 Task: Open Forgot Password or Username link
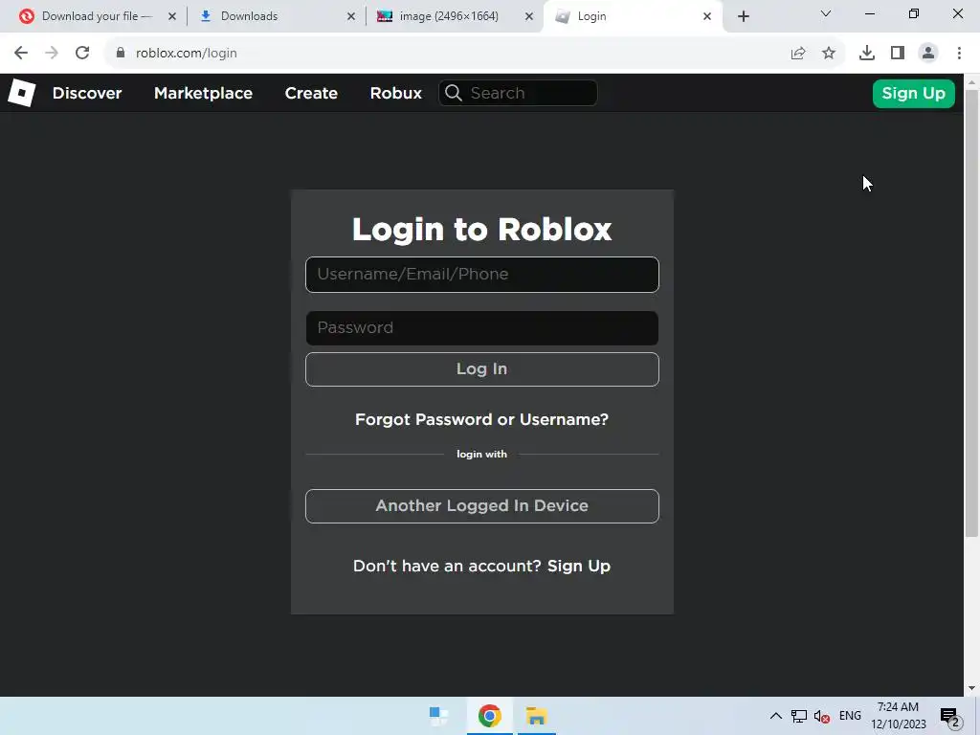[x=482, y=419]
